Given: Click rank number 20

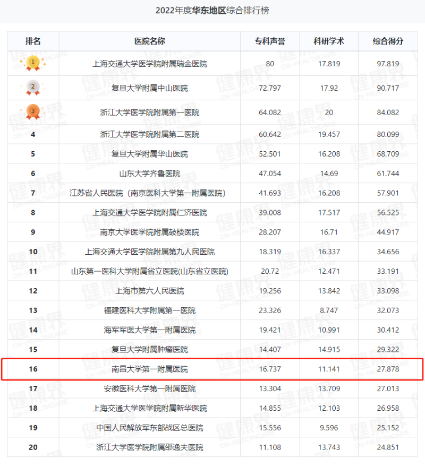Looking at the screenshot, I should [x=33, y=447].
